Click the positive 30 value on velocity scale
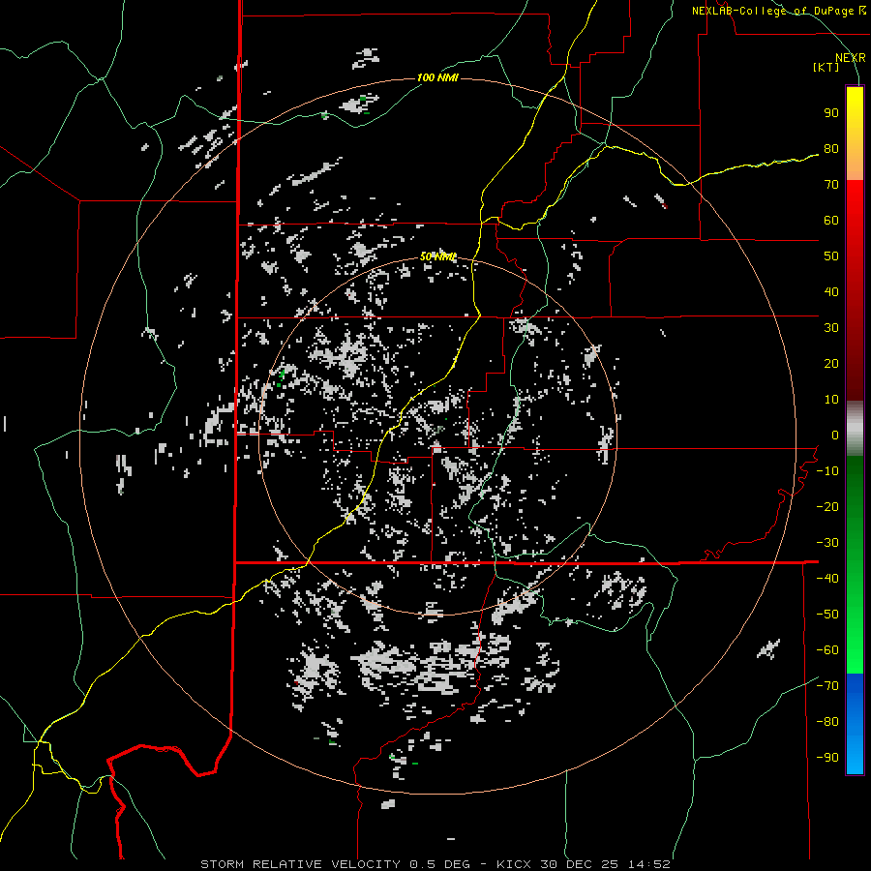This screenshot has height=871, width=871. pos(831,328)
